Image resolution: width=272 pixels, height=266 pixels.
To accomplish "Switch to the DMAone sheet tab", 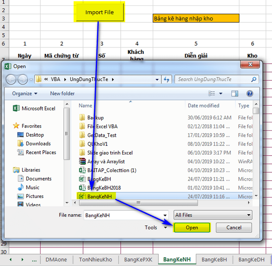I will (x=56, y=259).
